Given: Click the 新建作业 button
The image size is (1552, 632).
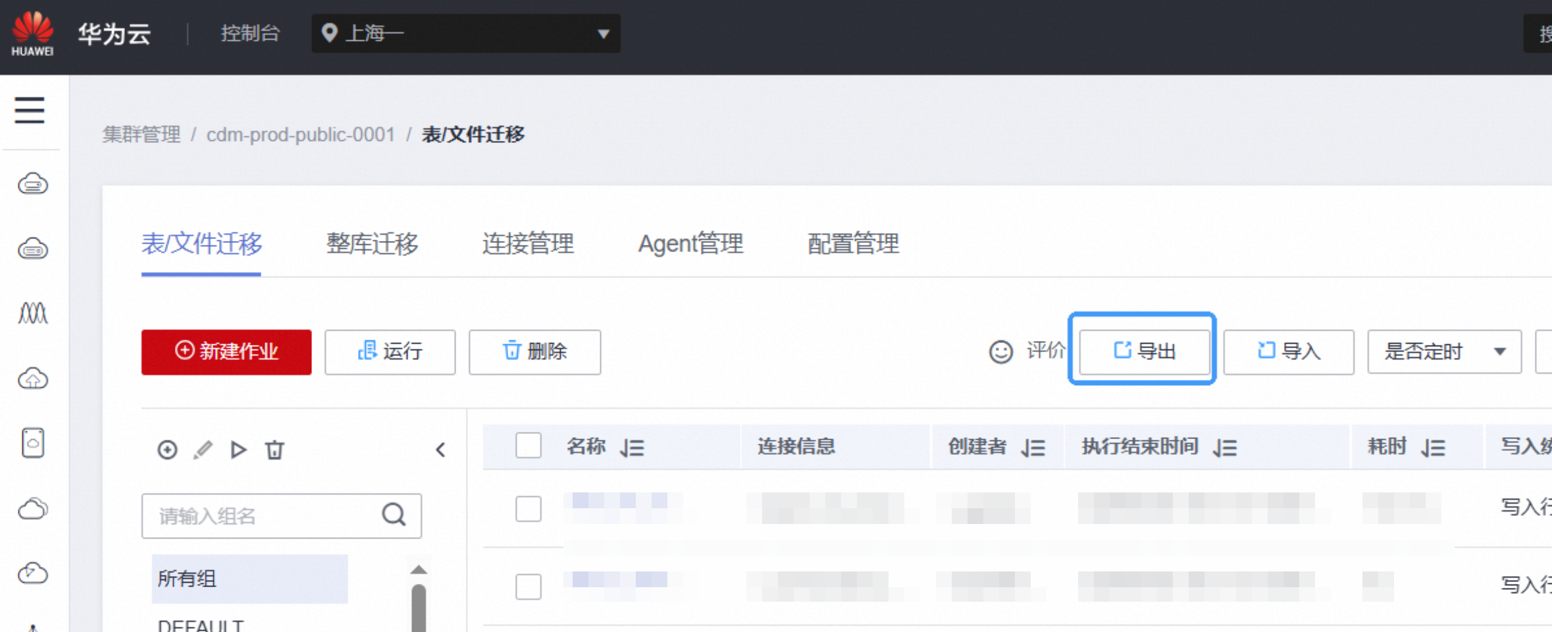Looking at the screenshot, I should pos(226,352).
